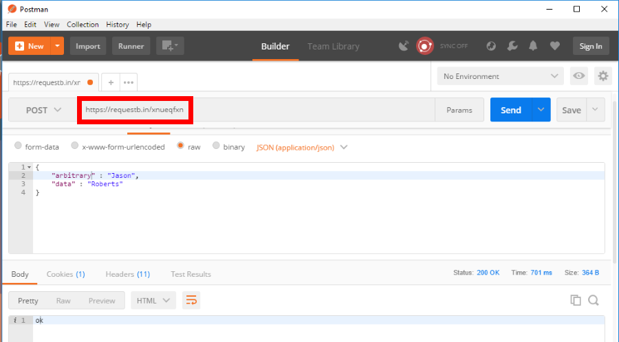This screenshot has height=342, width=619.
Task: Select the binary radio button
Action: tap(216, 146)
